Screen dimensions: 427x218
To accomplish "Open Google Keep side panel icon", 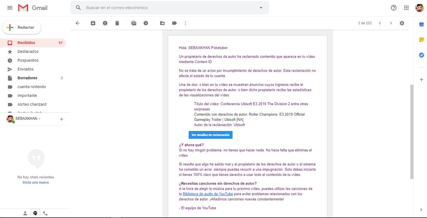I will [x=421, y=40].
